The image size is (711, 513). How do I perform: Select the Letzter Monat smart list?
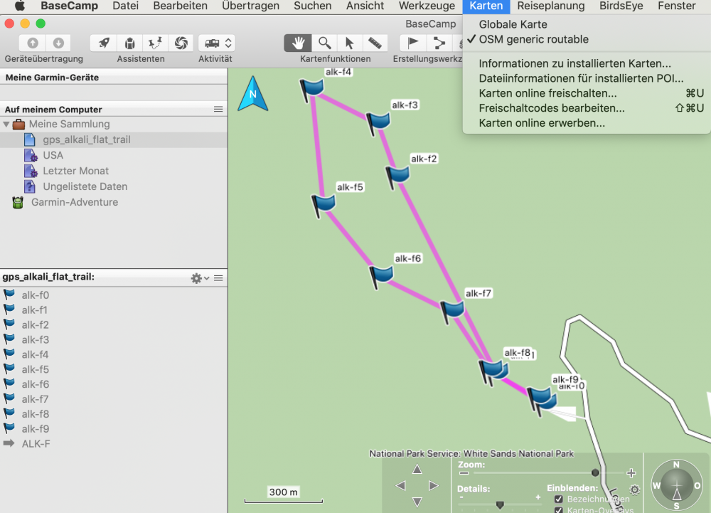tap(113, 171)
